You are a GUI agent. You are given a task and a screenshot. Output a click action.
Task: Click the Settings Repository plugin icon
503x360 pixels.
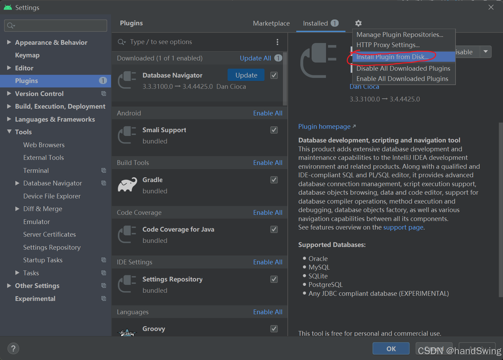127,284
